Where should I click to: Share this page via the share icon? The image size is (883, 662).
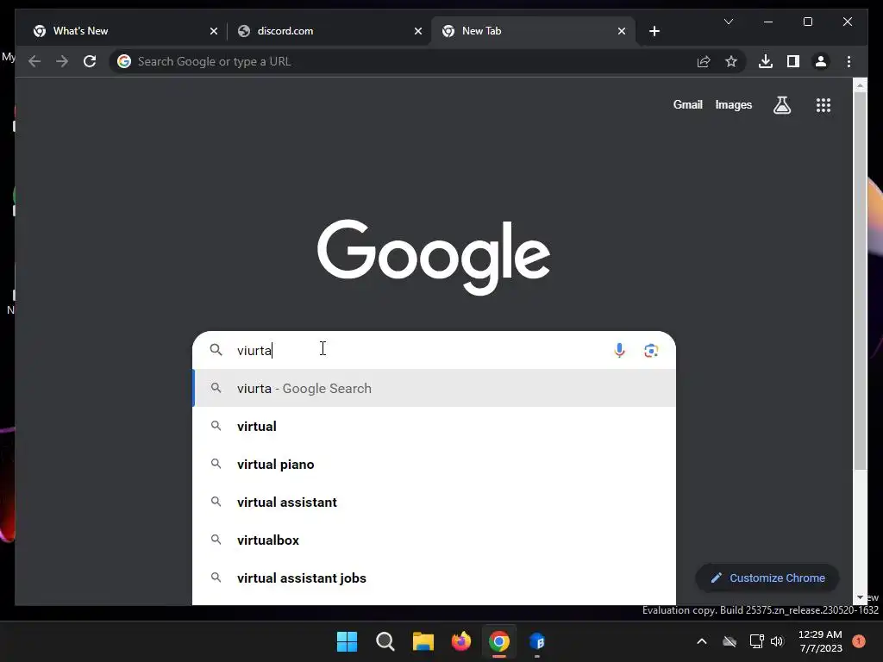[704, 61]
